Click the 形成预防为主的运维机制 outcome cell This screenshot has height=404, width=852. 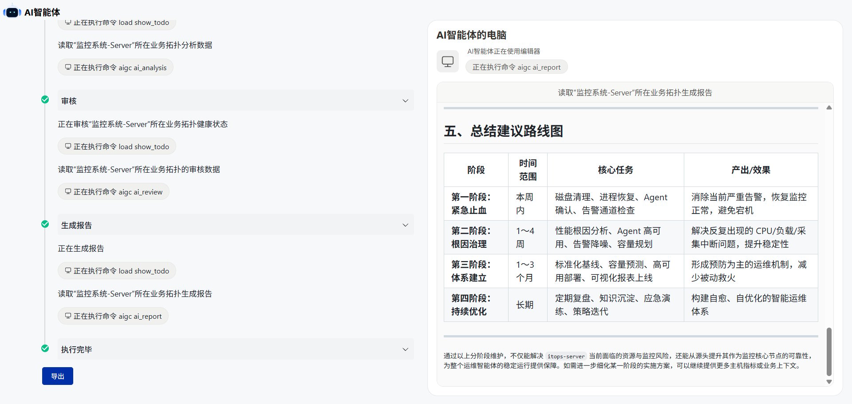pyautogui.click(x=751, y=271)
